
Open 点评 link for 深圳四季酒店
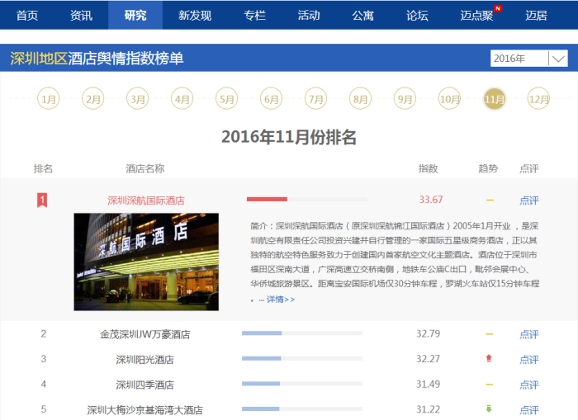528,385
